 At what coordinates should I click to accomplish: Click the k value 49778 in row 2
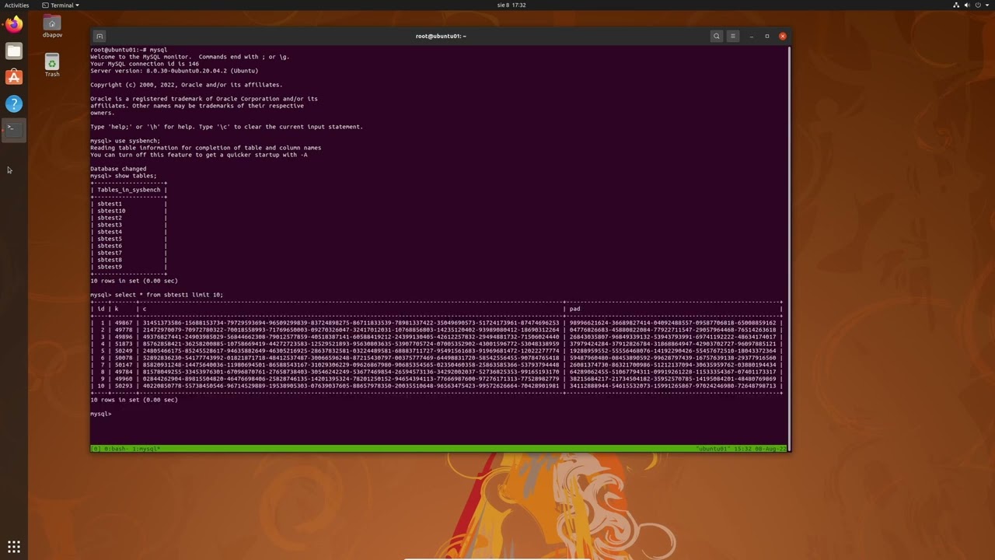(x=124, y=330)
